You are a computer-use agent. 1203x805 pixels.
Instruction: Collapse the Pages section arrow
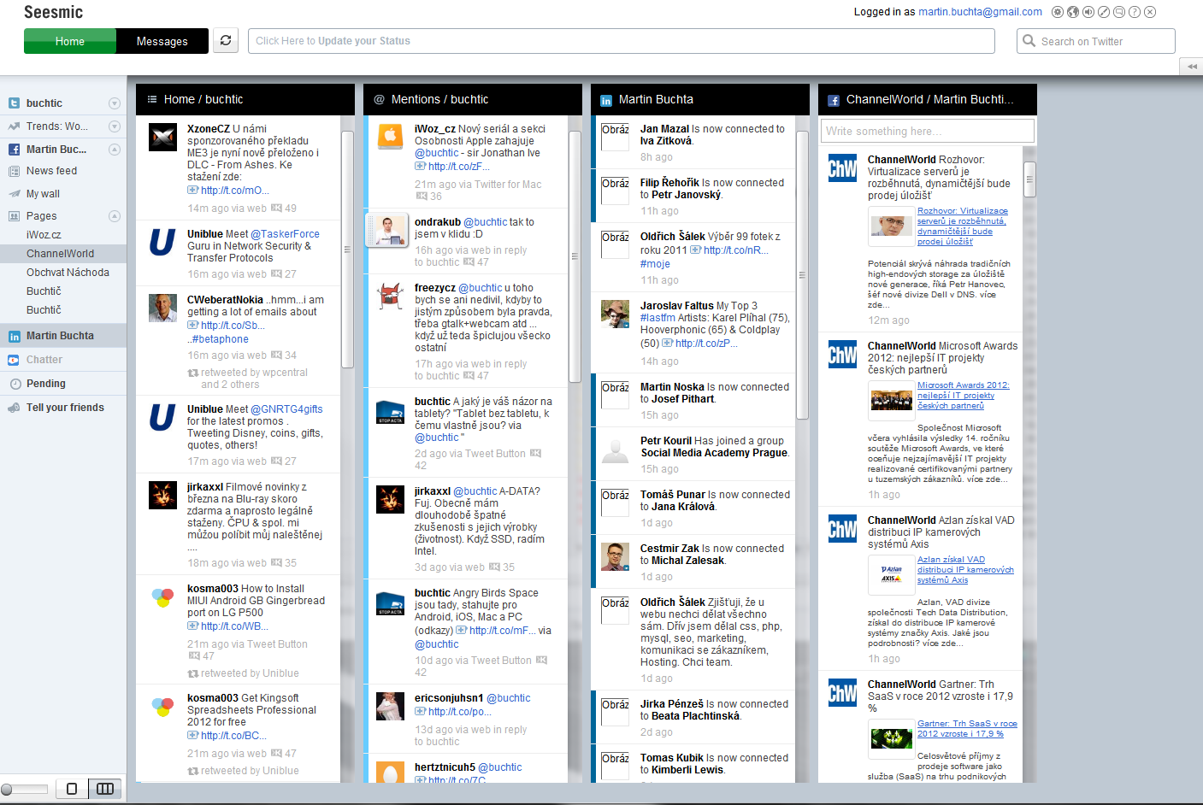(x=115, y=216)
